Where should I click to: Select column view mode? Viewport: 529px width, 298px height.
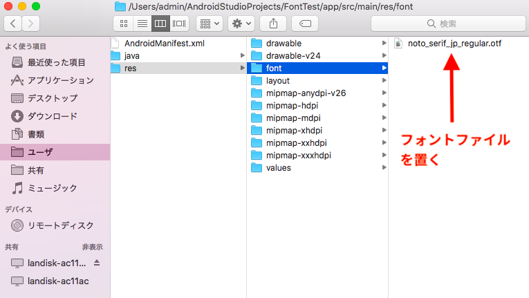(160, 24)
